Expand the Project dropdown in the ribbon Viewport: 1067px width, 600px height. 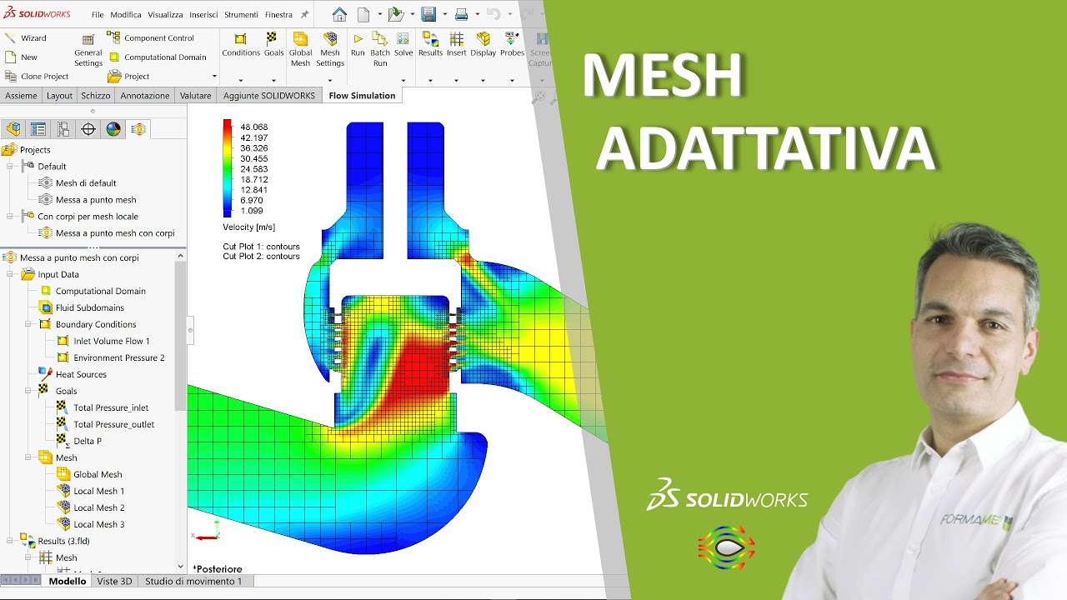point(214,77)
